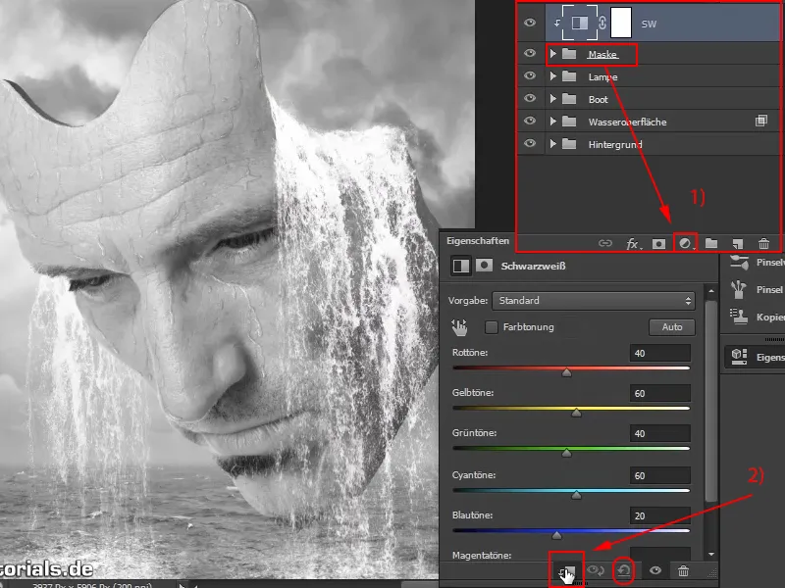
Task: Expand the Wasseroberfläche group
Action: point(552,121)
